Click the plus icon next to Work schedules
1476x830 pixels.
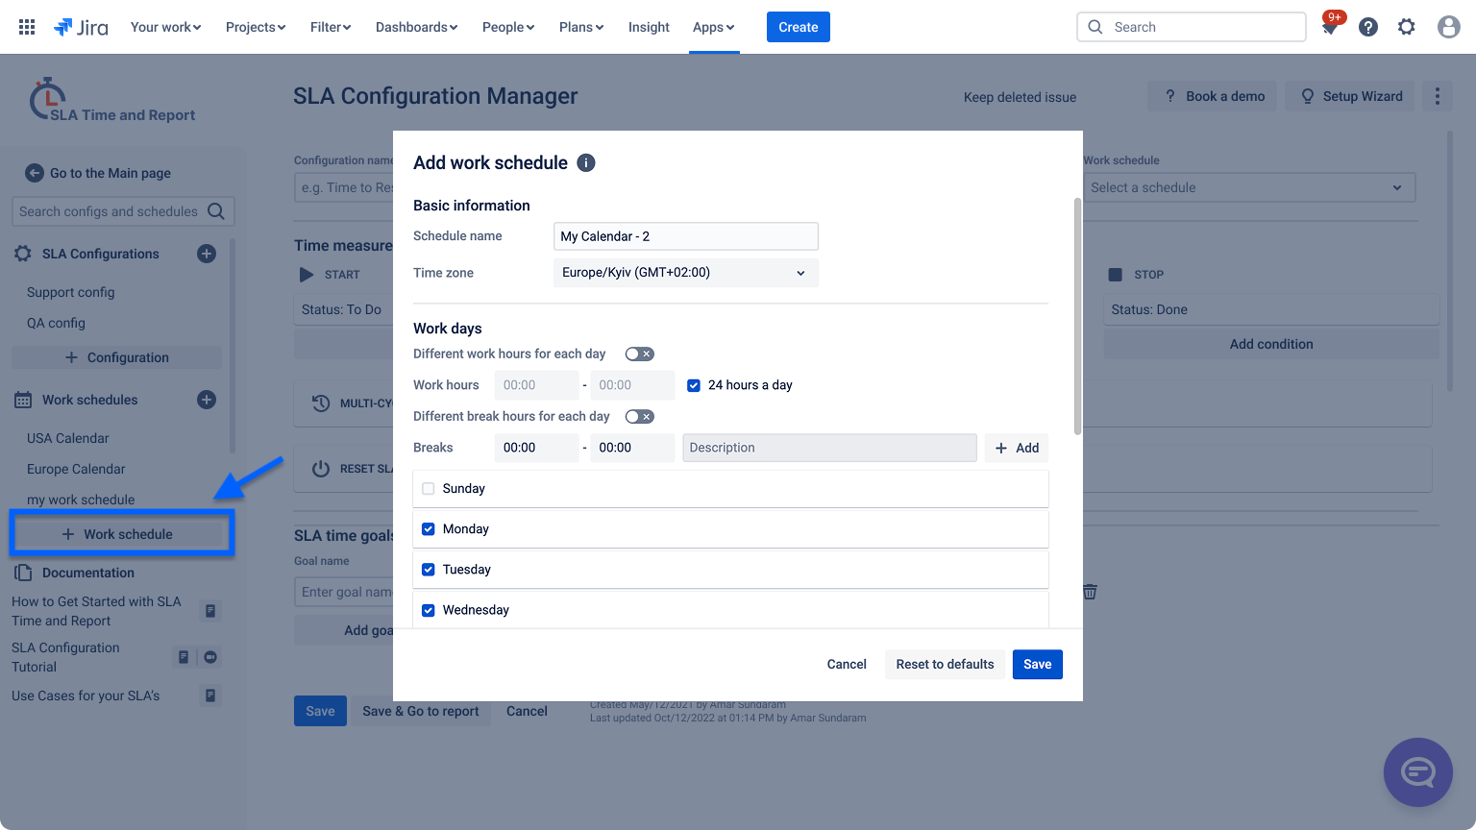(207, 400)
